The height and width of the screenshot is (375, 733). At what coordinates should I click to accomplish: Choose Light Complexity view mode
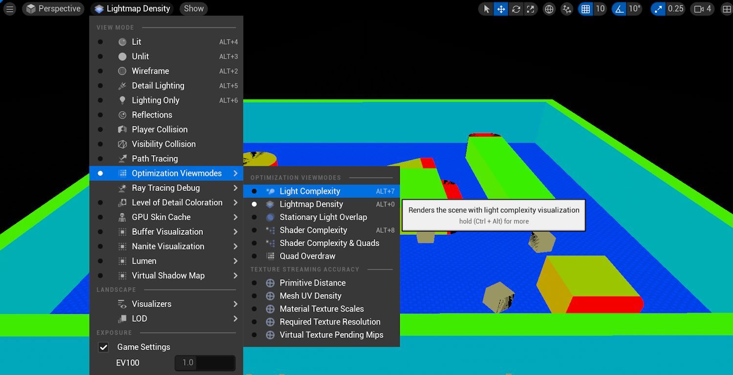(310, 191)
